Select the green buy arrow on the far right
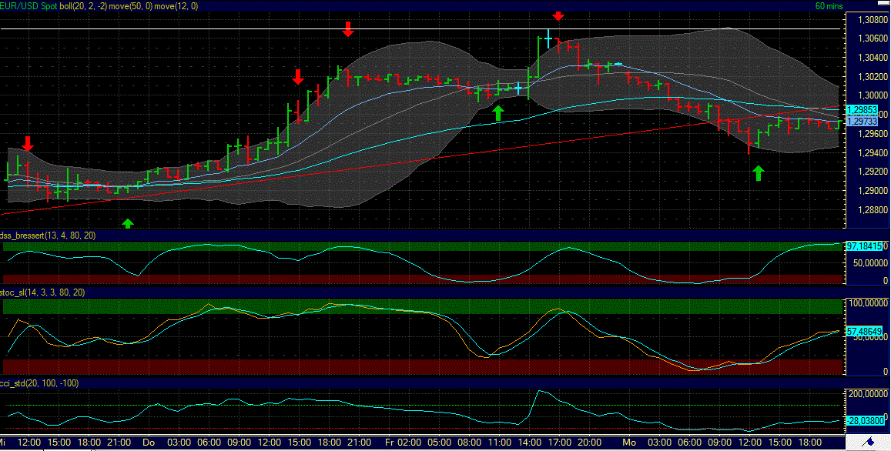This screenshot has width=891, height=451. (758, 174)
